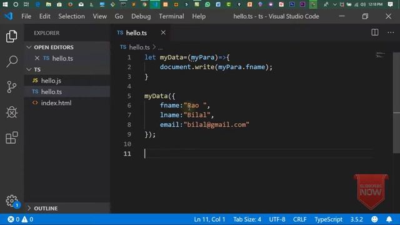Change the CRLF line ending
This screenshot has width=400, height=225.
[300, 219]
